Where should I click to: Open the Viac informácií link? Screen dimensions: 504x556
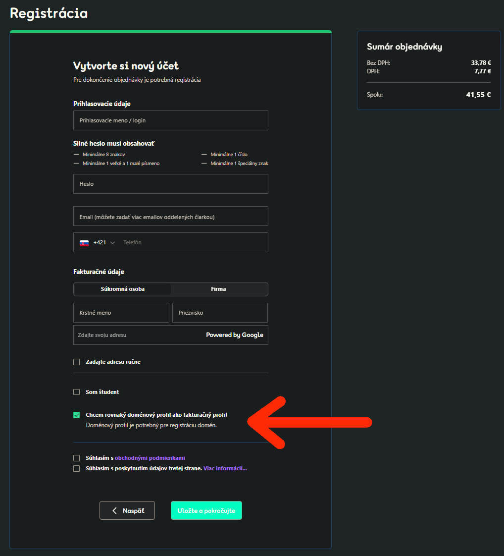(225, 468)
